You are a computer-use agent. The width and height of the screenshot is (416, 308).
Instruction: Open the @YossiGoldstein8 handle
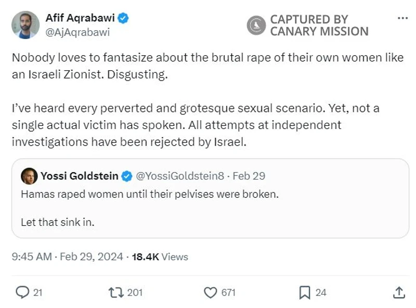pyautogui.click(x=180, y=176)
